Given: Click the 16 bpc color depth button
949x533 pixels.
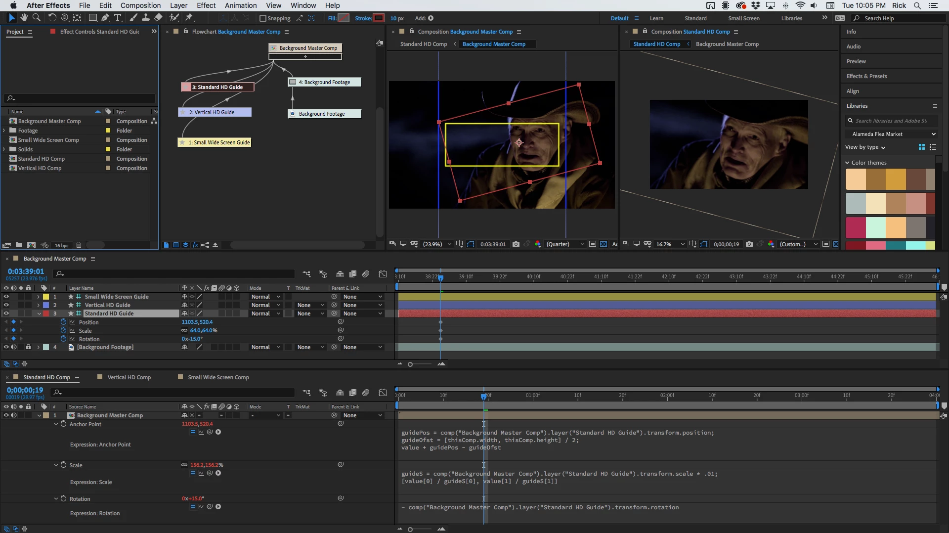Looking at the screenshot, I should [62, 245].
